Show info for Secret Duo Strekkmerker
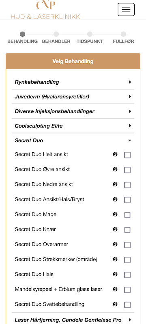 click(x=115, y=259)
